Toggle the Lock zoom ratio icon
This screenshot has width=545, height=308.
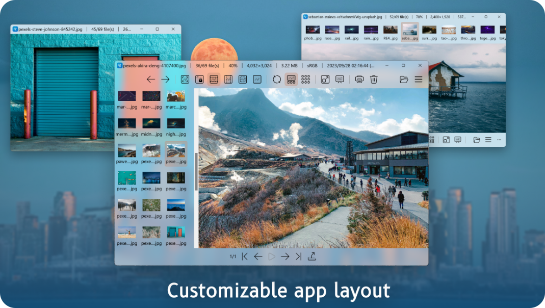pos(199,79)
